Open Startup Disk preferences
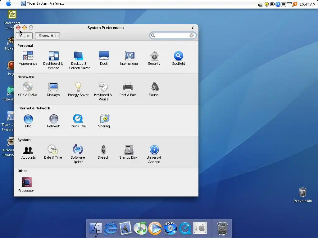The width and height of the screenshot is (318, 238). pyautogui.click(x=128, y=152)
